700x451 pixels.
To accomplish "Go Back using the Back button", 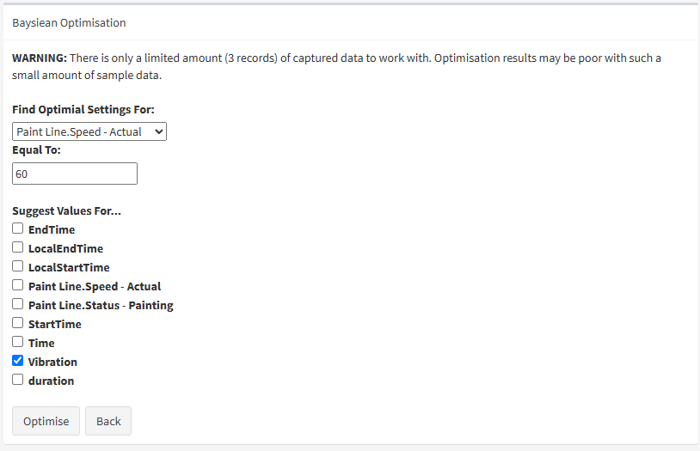I will (x=108, y=421).
